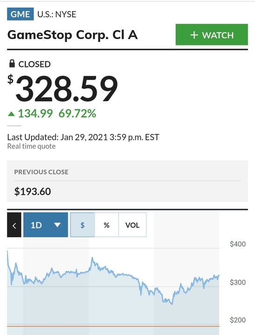
Task: Click the 69.72% percent change value
Action: (77, 114)
